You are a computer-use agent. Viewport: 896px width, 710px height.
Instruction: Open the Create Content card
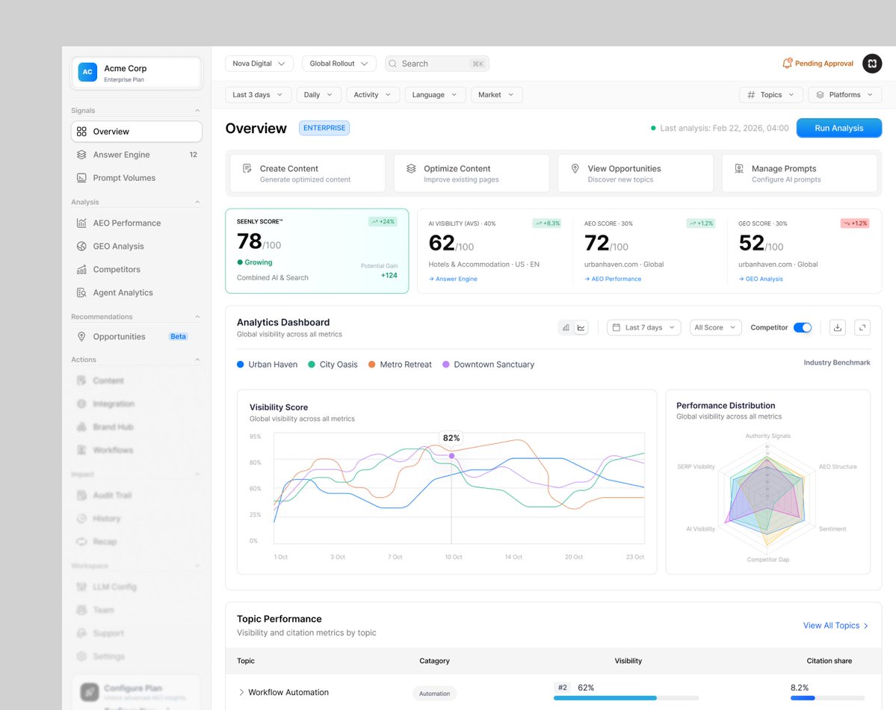(x=307, y=173)
